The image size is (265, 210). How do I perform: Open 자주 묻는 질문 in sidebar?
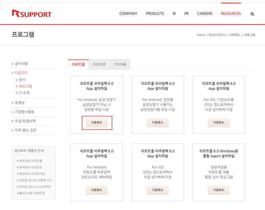pos(25,130)
